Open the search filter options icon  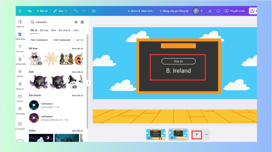(82, 22)
